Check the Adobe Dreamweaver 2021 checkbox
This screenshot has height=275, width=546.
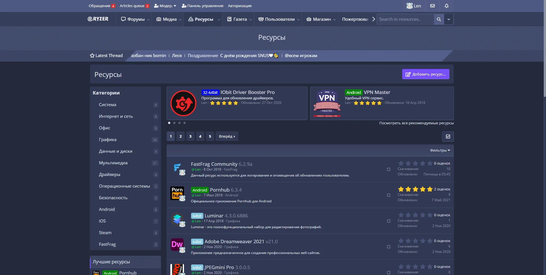388,247
